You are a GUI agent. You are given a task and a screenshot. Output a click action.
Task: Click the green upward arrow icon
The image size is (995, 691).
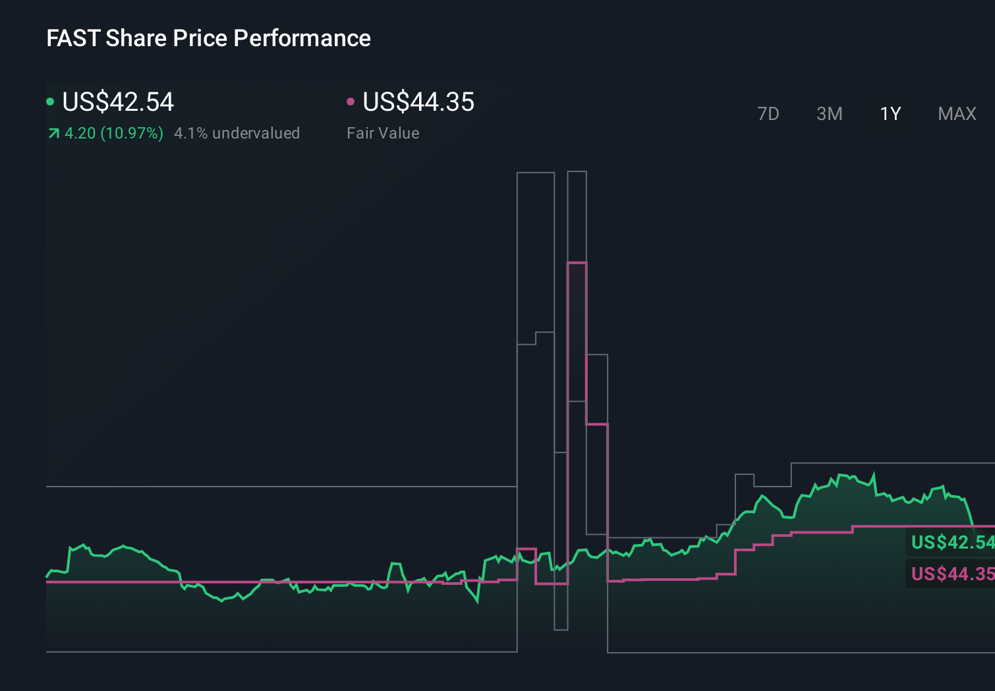54,134
